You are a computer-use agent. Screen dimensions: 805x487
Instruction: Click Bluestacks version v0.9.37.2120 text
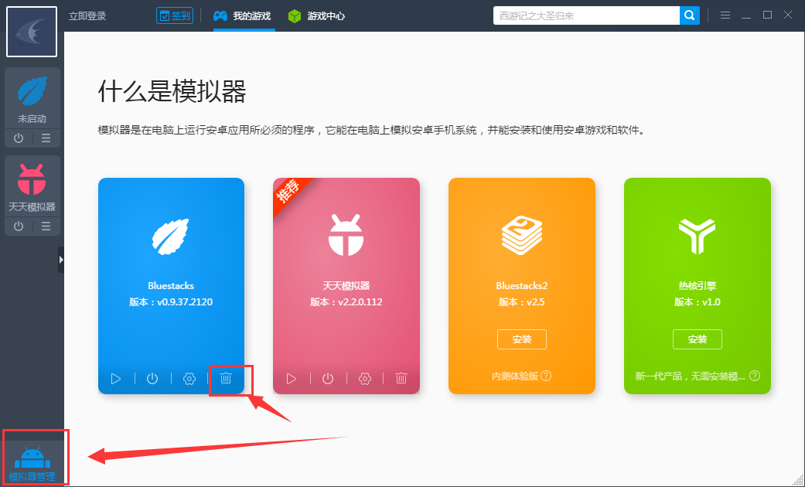(x=171, y=301)
